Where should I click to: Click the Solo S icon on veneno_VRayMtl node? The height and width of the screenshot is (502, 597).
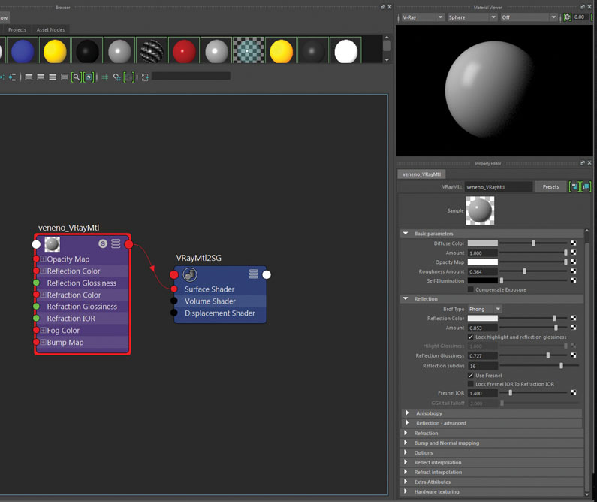(102, 243)
